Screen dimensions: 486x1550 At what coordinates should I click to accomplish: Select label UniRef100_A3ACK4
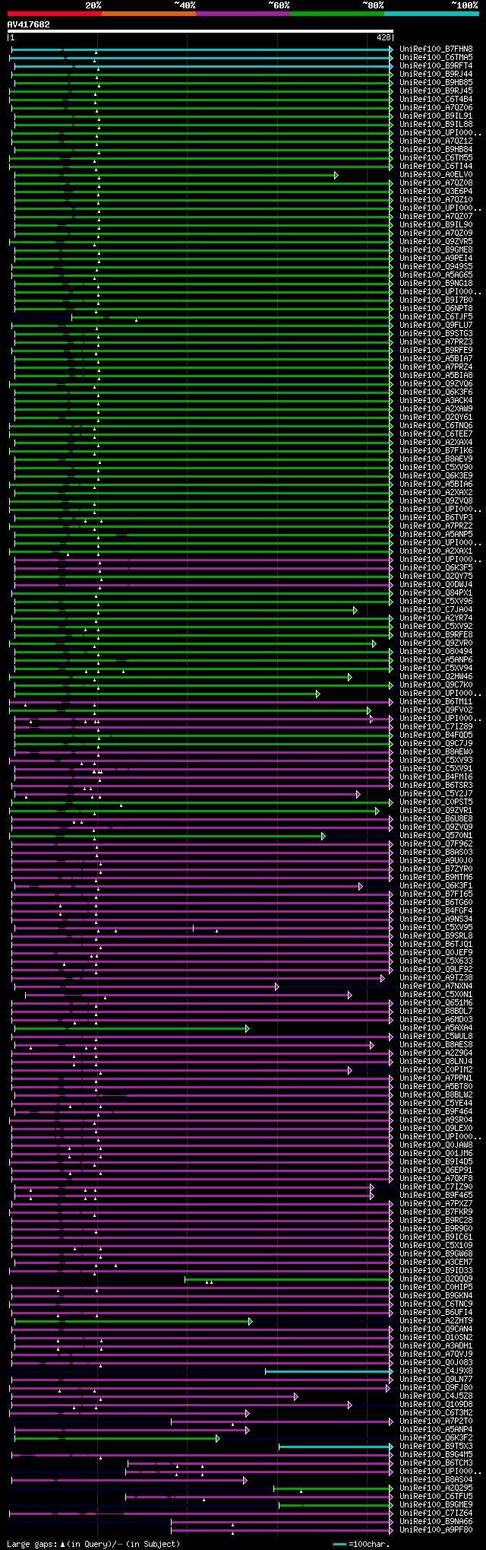(436, 401)
